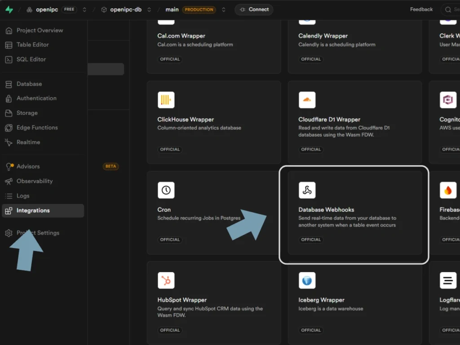Open the Cal.com Wrapper card title
The height and width of the screenshot is (345, 460).
coord(181,36)
